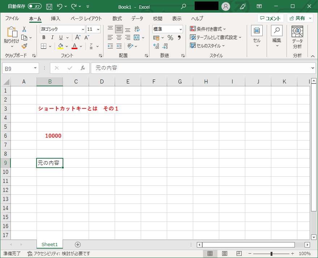Toggle Bold formatting
The image size is (318, 258).
[44, 38]
